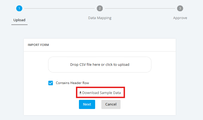The width and height of the screenshot is (203, 120).
Task: Select the Upload step label
Action: coord(19,20)
